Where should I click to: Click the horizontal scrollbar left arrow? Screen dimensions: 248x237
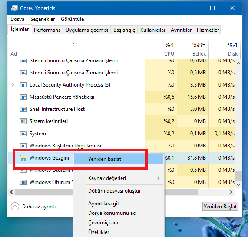click(11, 192)
